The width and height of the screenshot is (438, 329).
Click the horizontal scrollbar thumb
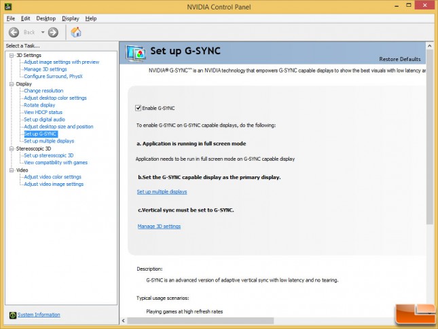pyautogui.click(x=200, y=321)
